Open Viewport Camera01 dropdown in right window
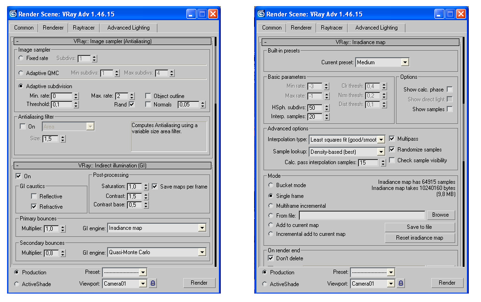This screenshot has height=302, width=481. pyautogui.click(x=391, y=284)
